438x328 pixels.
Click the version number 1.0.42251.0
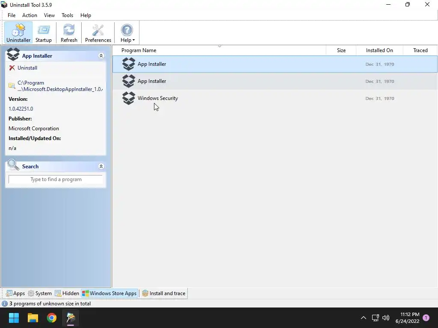click(x=21, y=109)
